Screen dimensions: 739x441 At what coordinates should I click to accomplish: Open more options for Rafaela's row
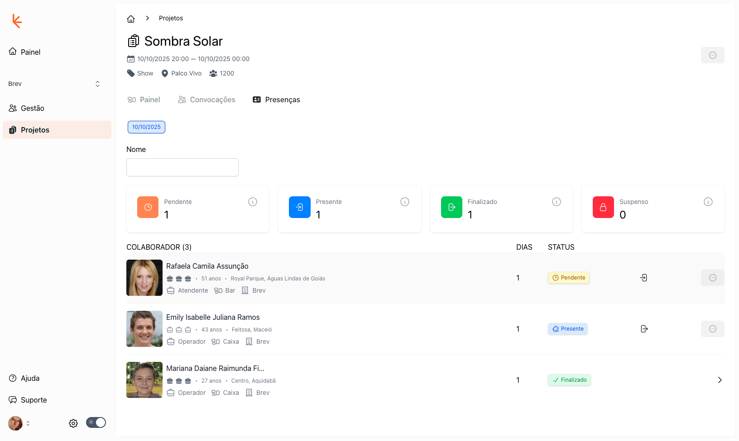coord(712,278)
